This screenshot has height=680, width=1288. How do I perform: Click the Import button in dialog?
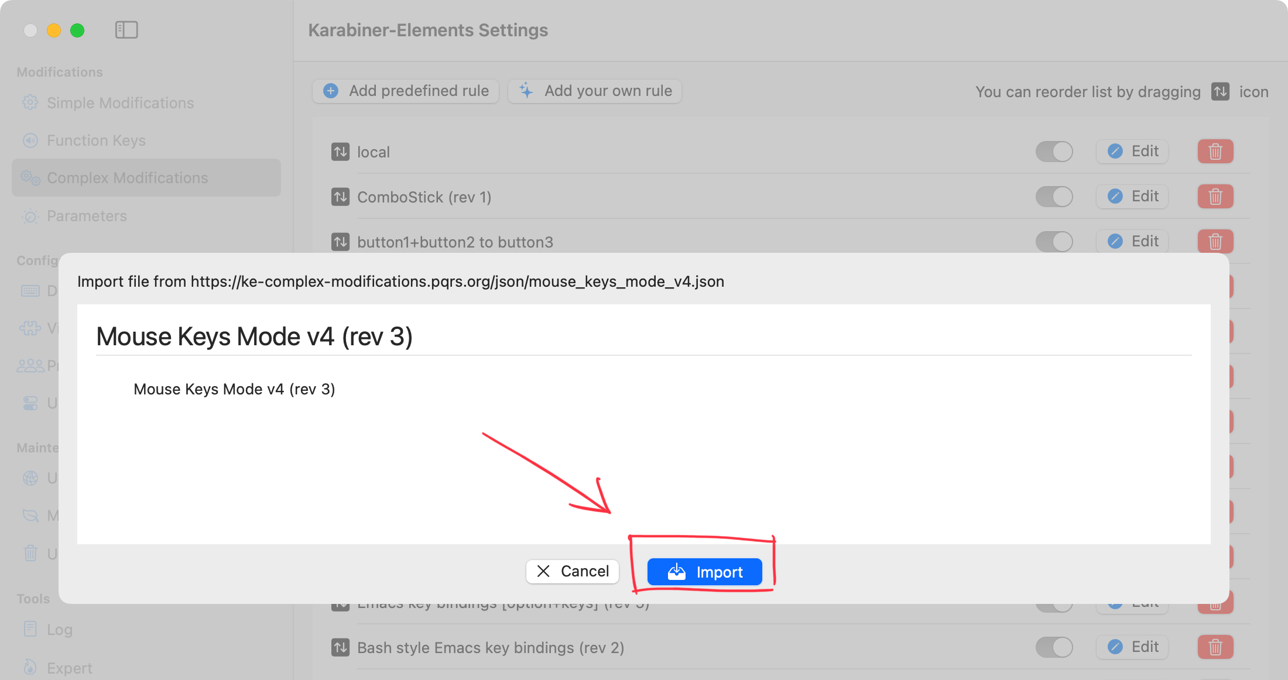[x=704, y=572]
